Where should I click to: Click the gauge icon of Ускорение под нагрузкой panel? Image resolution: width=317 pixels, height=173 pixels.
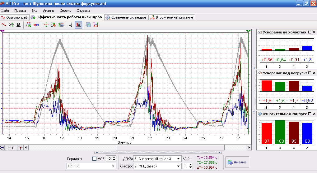point(260,73)
